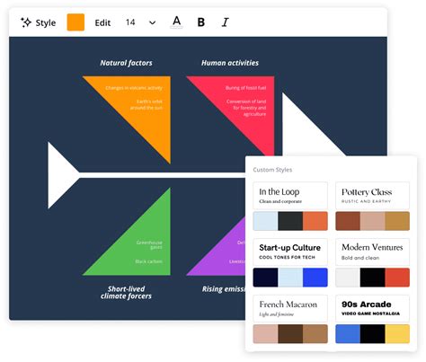Pick Start-up Culture bright blue swatch
426x362 pixels.
(315, 278)
